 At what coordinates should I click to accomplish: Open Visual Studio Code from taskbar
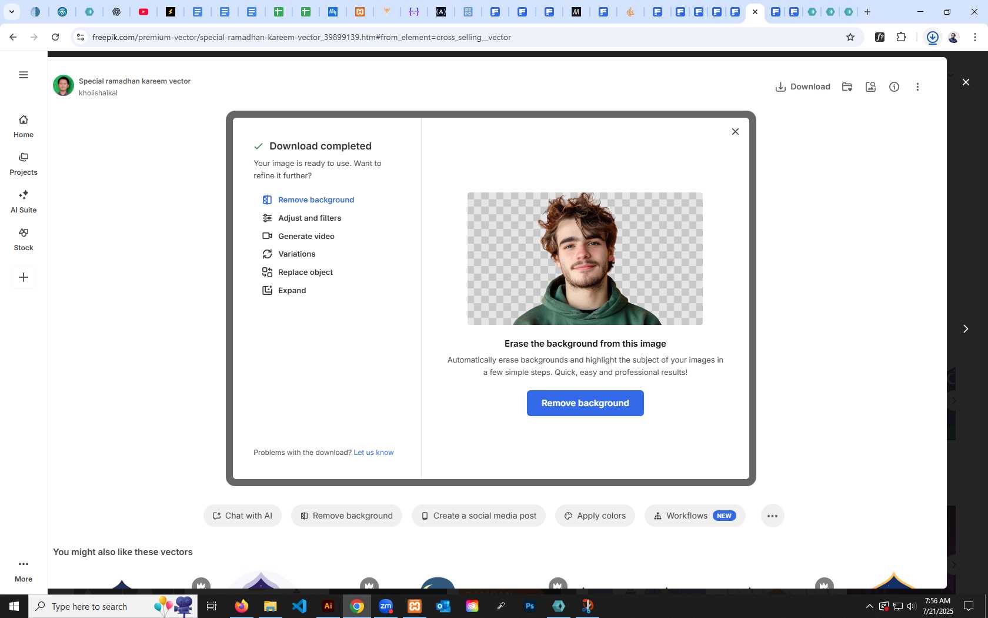coord(299,606)
